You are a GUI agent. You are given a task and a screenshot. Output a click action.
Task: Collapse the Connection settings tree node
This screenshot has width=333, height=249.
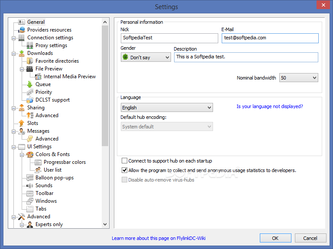point(13,38)
